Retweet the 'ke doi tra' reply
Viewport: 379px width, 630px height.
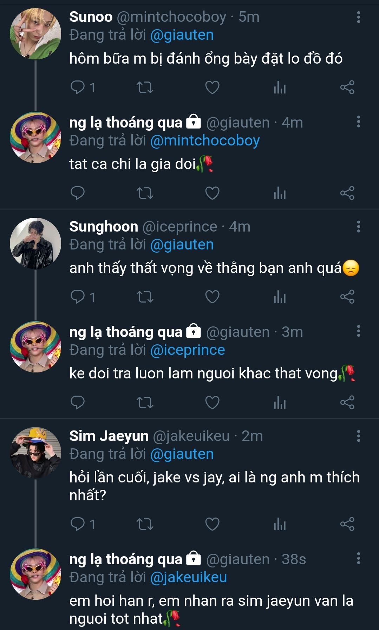point(145,402)
